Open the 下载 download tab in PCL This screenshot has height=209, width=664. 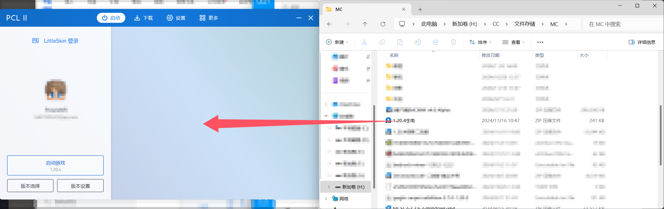(144, 18)
